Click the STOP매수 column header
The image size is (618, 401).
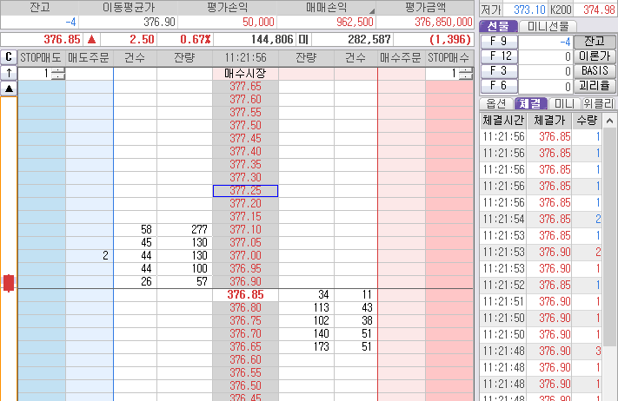point(449,58)
